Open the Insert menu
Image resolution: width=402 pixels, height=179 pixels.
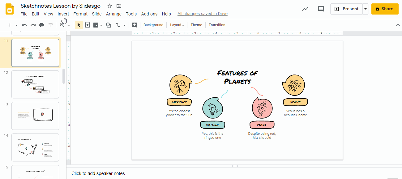63,14
